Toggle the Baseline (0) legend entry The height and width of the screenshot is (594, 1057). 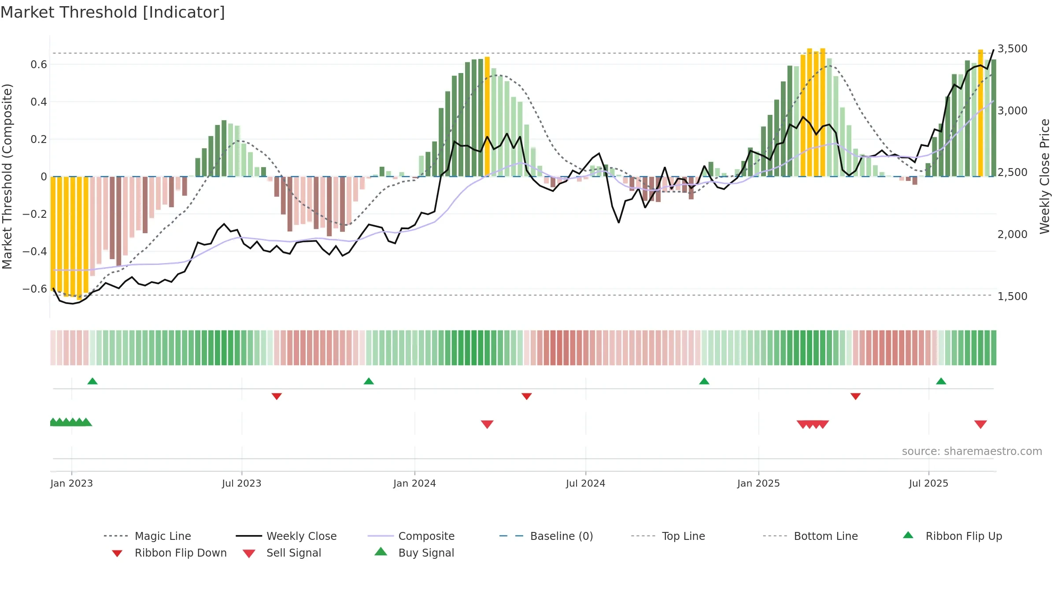546,536
